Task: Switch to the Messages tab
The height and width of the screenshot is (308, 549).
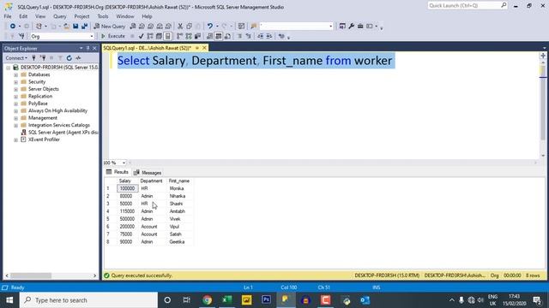Action: click(x=148, y=173)
